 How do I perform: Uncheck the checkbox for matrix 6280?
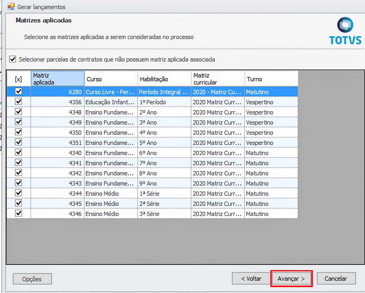point(18,92)
